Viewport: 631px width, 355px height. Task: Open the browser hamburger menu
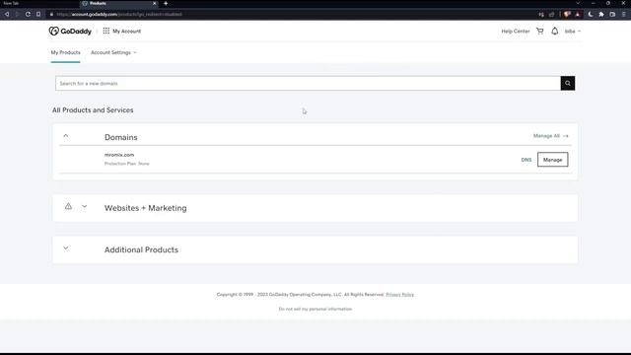(623, 14)
